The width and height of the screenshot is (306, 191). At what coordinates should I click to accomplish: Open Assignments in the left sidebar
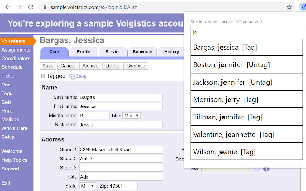16,50
